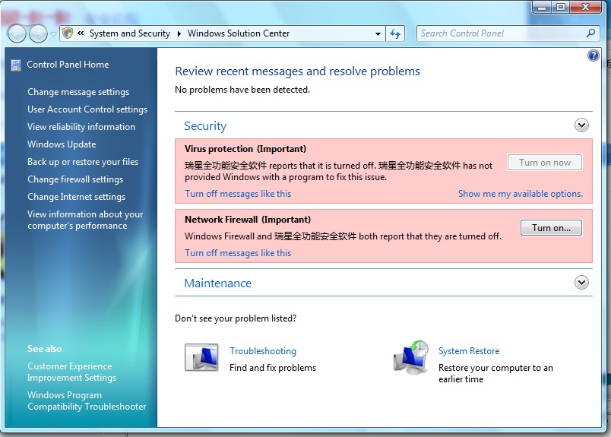Screen dimensions: 611x437
Task: Maximize the Control Panel window
Action: pos(560,7)
